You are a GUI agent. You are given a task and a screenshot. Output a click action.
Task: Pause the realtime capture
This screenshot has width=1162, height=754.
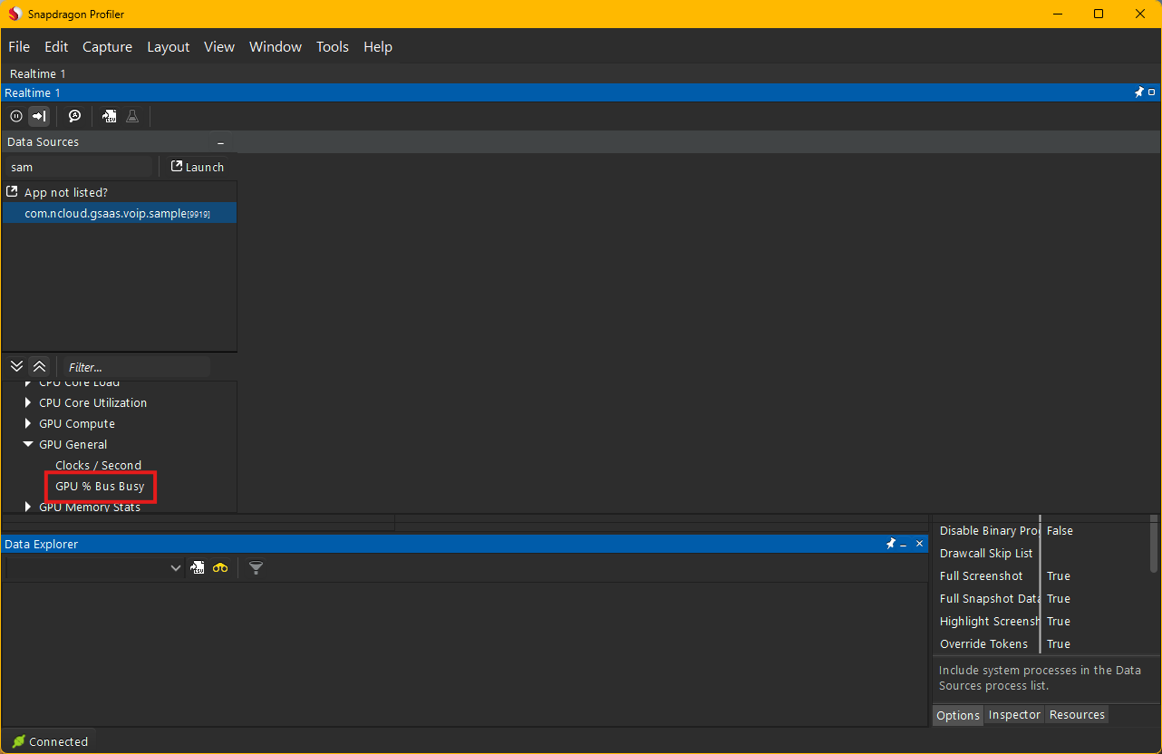pyautogui.click(x=16, y=116)
